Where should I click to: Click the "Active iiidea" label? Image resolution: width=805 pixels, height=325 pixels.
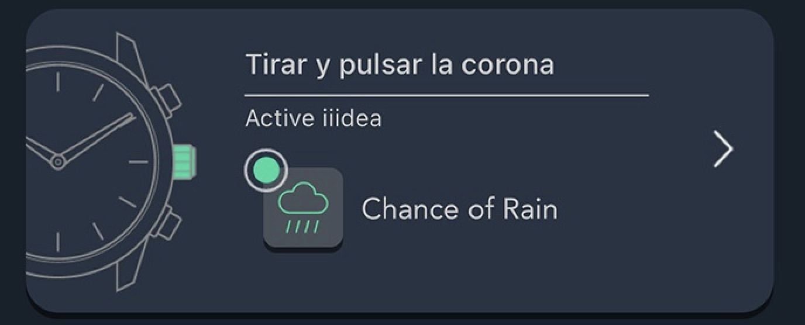314,119
